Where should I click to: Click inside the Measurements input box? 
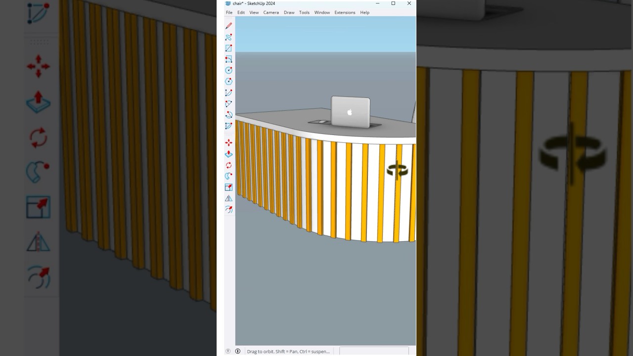[374, 352]
